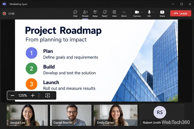The width and height of the screenshot is (194, 129).
Task: Toggle the Mic mute state
Action: pos(149,14)
